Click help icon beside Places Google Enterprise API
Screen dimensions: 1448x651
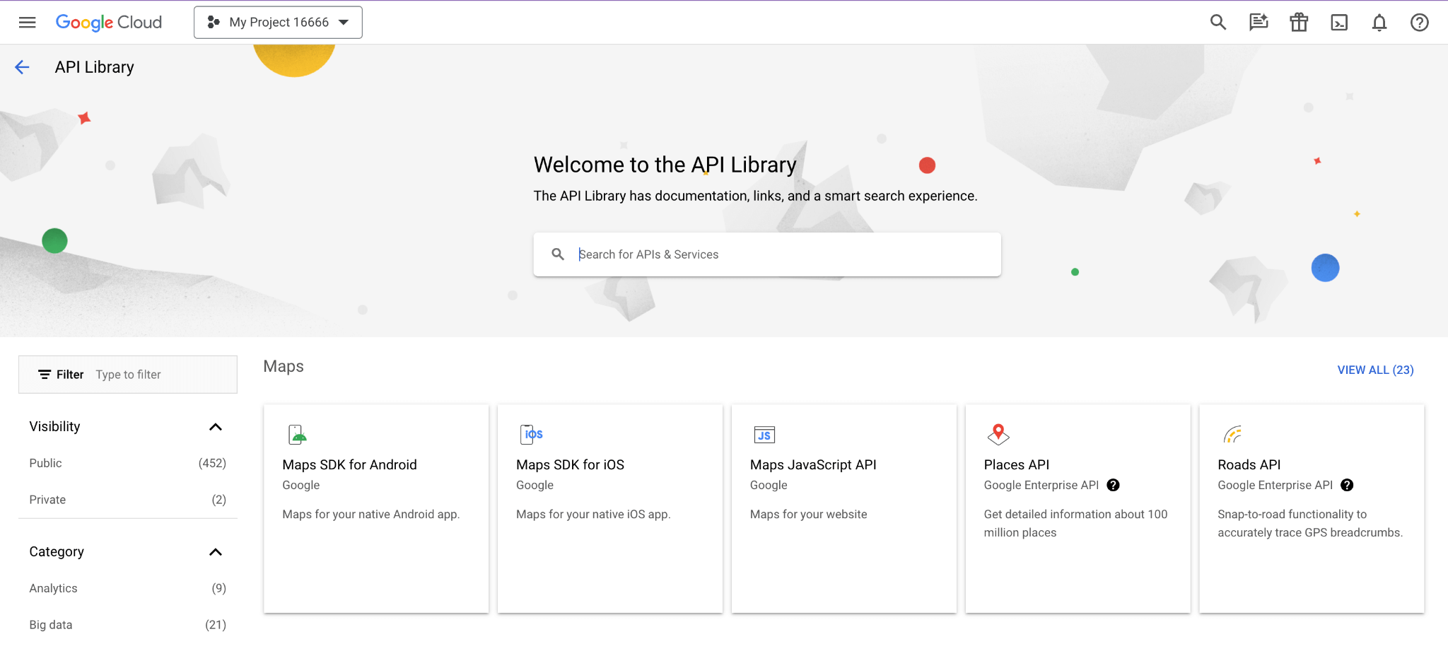coord(1113,486)
